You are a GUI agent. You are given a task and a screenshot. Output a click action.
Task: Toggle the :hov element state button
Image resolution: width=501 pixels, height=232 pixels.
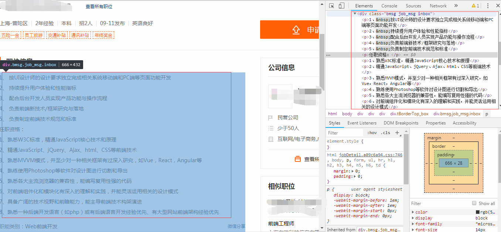click(x=372, y=133)
